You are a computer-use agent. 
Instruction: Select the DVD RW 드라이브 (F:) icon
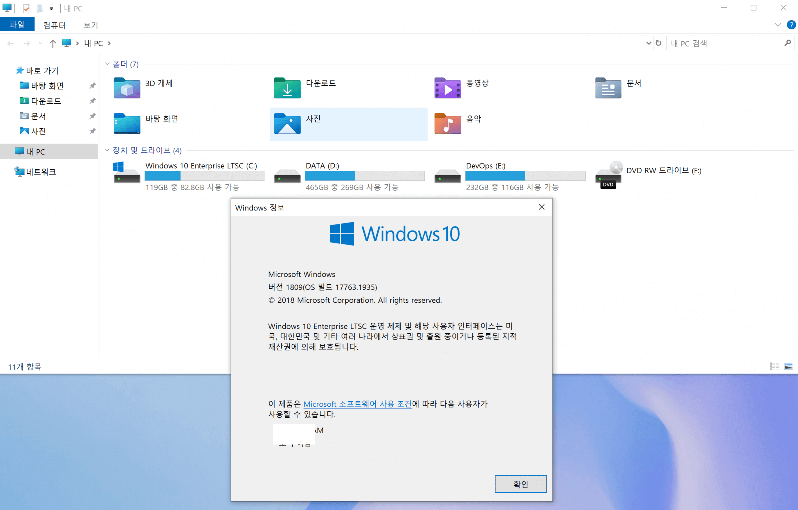coord(608,175)
